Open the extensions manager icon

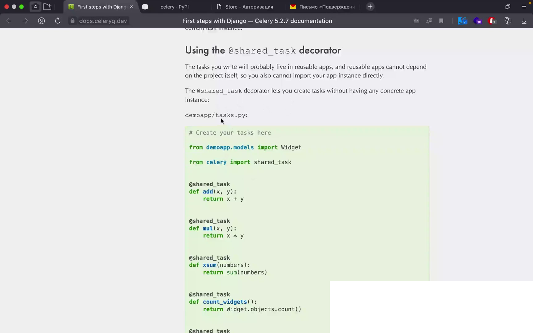tap(508, 21)
